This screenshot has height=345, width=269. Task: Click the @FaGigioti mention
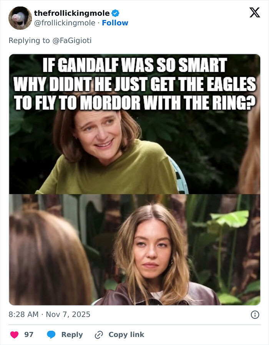[73, 38]
